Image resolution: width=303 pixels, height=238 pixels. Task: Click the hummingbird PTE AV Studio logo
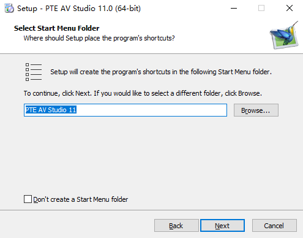pos(284,35)
